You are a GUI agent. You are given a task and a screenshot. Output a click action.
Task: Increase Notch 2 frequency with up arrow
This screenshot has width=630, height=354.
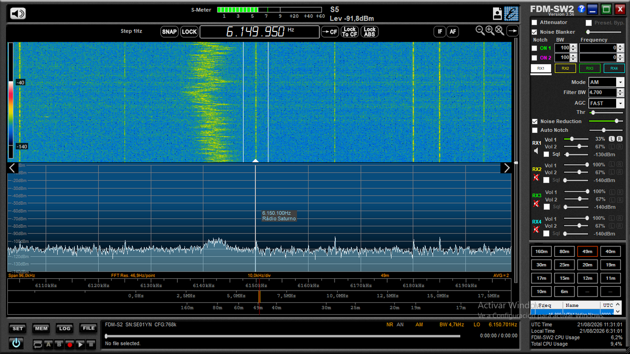click(621, 56)
